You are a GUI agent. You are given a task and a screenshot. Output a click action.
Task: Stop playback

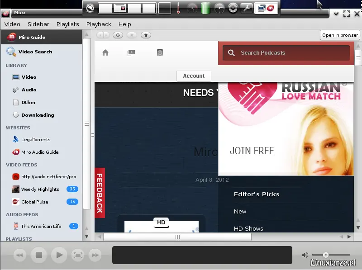(39, 255)
